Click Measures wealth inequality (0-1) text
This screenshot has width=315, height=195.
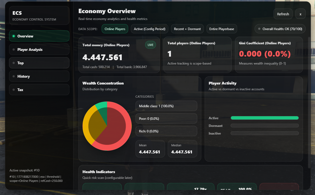pyautogui.click(x=262, y=63)
